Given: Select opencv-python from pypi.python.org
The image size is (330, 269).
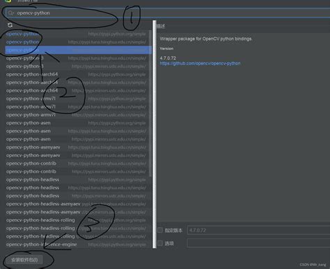Looking at the screenshot, I should [78, 34].
